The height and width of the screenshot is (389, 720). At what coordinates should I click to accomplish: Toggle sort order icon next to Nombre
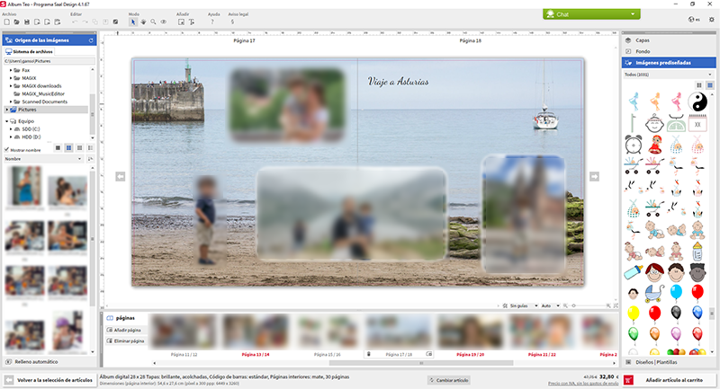90,159
